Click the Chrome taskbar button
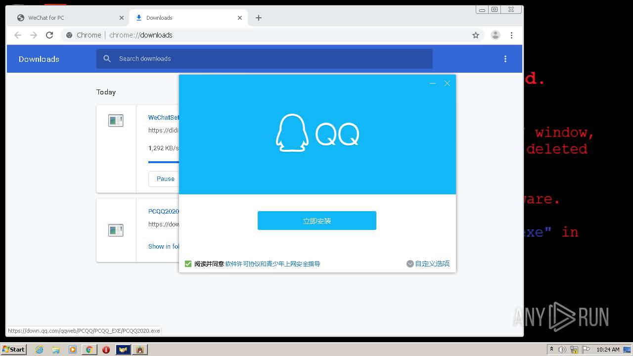The height and width of the screenshot is (356, 633). point(90,349)
